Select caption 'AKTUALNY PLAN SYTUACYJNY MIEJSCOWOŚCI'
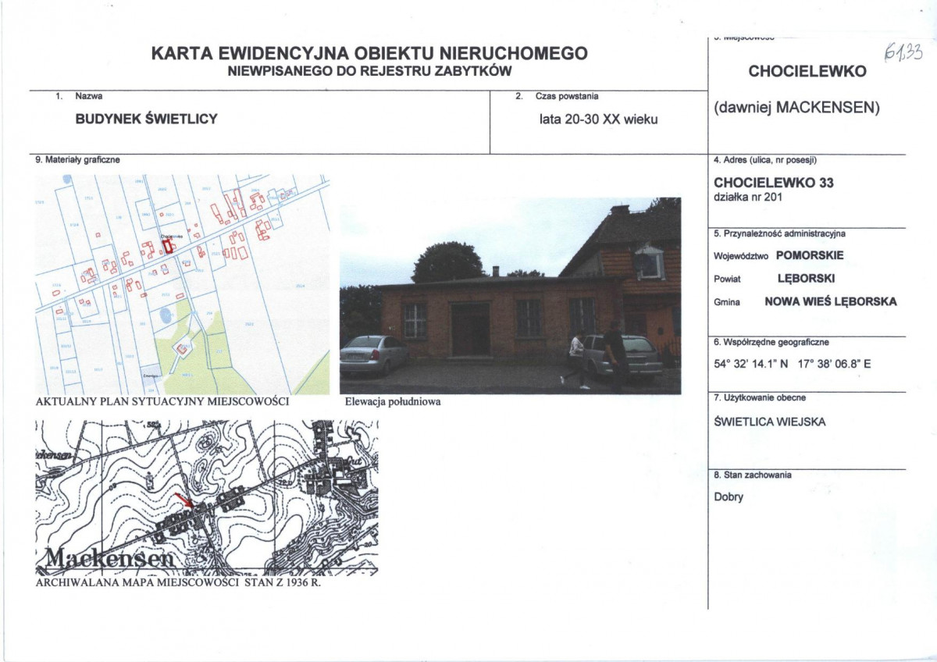Viewport: 937px width, 662px height. pos(163,401)
